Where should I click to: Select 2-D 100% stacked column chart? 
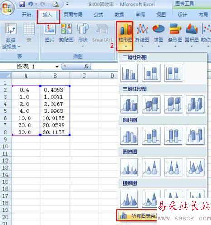pos(173,73)
